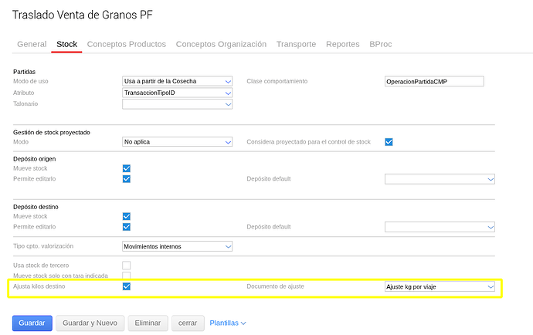Click the Gestión de stock proyectado heading
This screenshot has width=533, height=335.
tap(52, 133)
